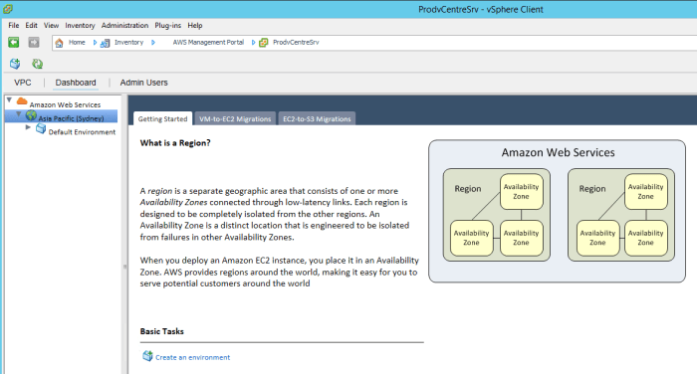
Task: Switch to the Dashboard tab
Action: click(x=76, y=83)
